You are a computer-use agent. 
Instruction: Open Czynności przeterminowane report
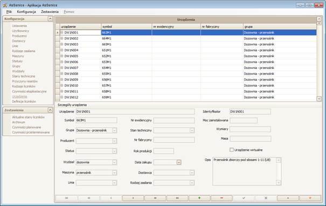31,132
